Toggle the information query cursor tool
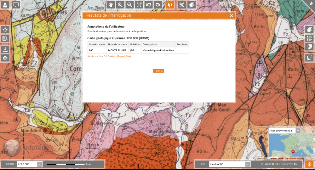This screenshot has width=315, height=170. click(x=170, y=5)
